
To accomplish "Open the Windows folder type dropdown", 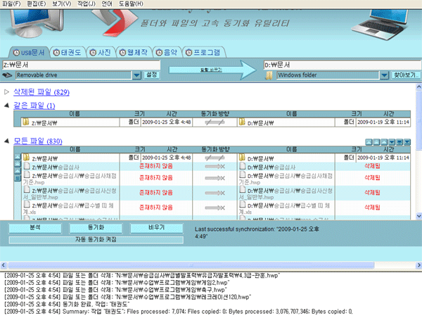I will coord(384,75).
